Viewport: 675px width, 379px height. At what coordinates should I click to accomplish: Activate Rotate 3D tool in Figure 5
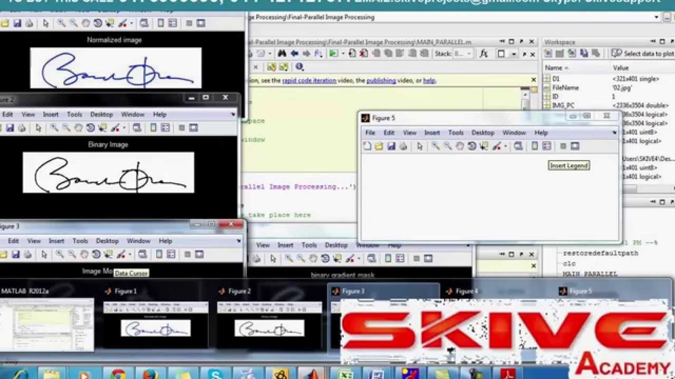coord(472,146)
